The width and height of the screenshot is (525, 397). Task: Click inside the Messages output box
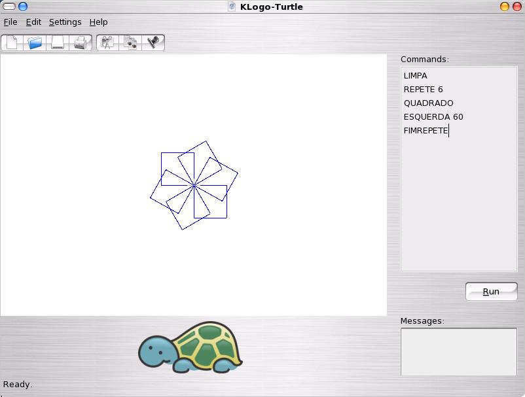tap(459, 352)
